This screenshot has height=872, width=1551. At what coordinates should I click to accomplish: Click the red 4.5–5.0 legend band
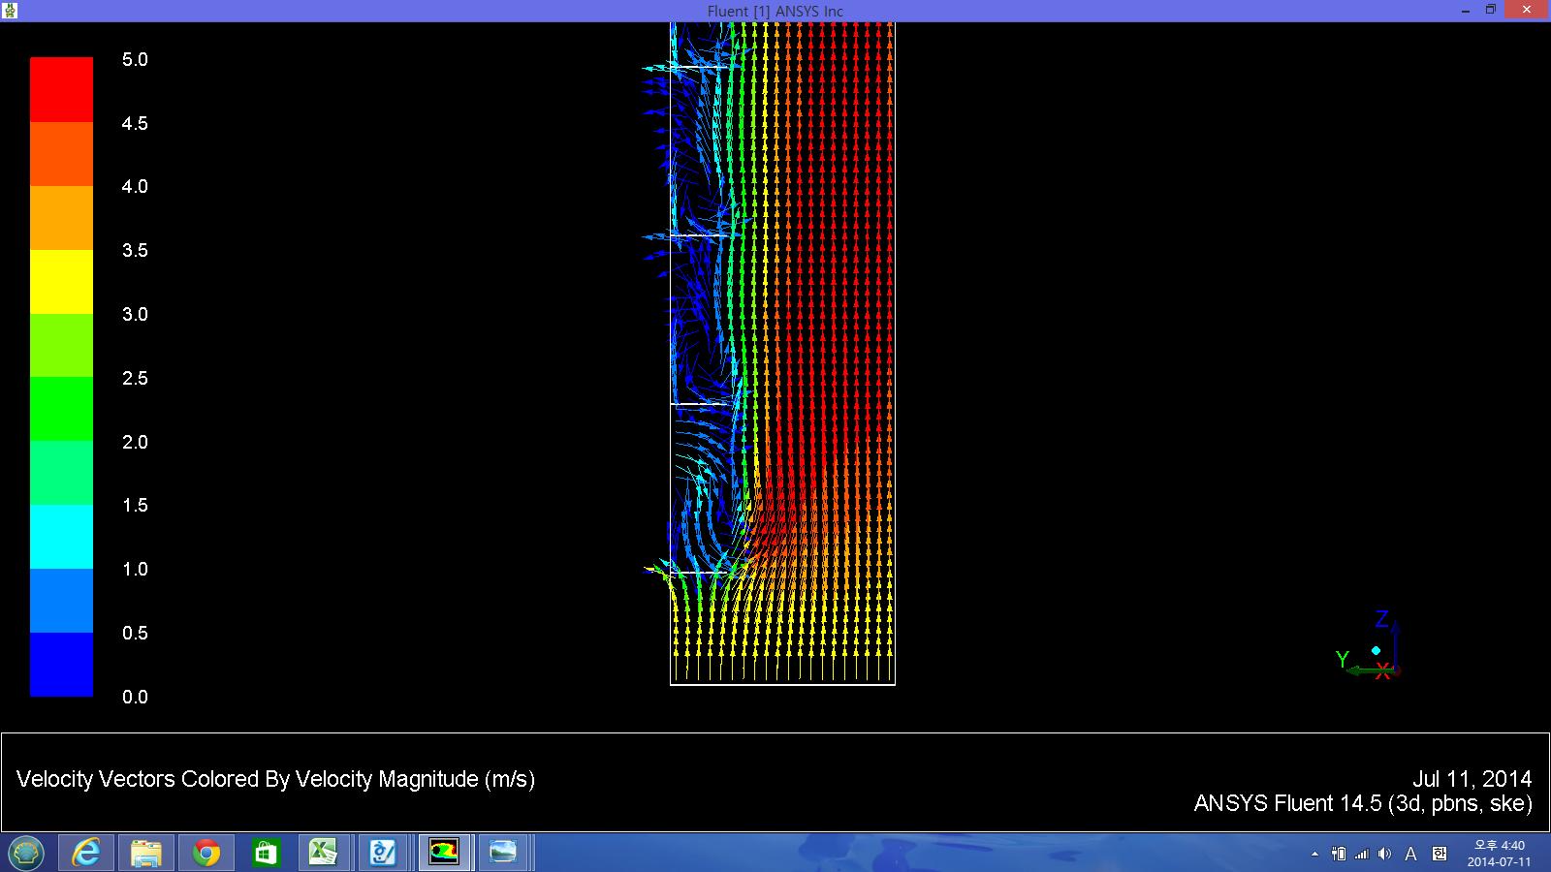click(x=61, y=89)
